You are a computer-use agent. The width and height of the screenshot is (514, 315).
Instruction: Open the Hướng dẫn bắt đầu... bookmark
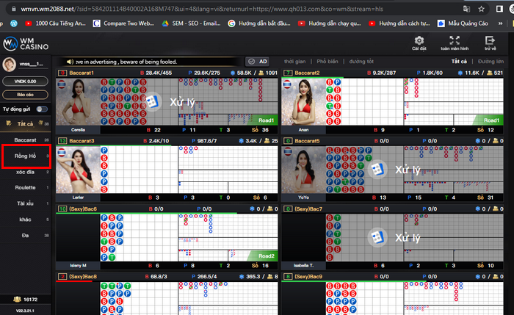point(259,23)
